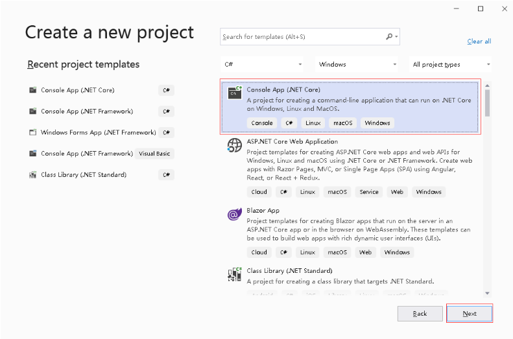Click Windows tag on Console App template
The image size is (513, 339).
(x=377, y=123)
